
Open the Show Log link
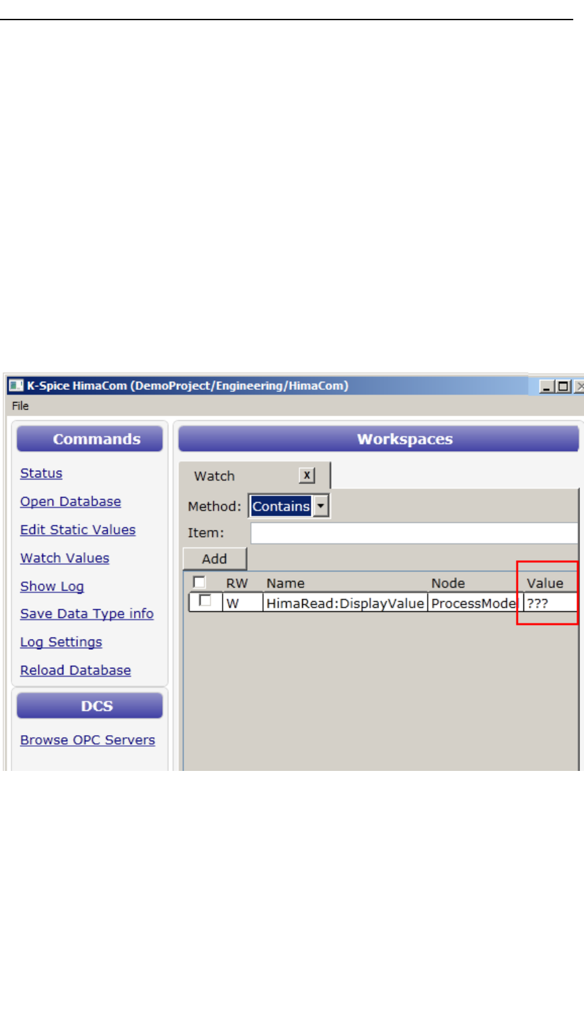[x=52, y=586]
